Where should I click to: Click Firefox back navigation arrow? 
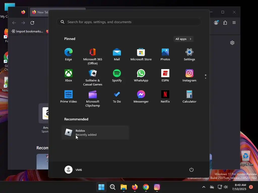(14, 23)
